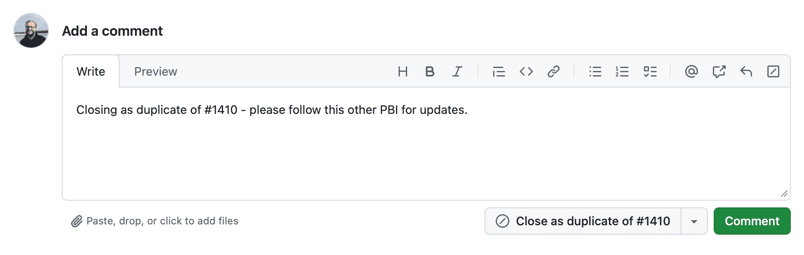This screenshot has height=255, width=804.
Task: Insert a heading with the H icon
Action: click(402, 71)
